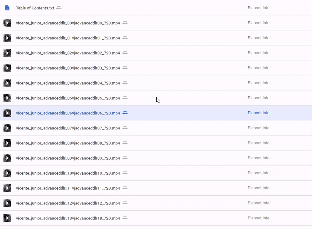Select the advanceddlr10 video file name

click(68, 173)
